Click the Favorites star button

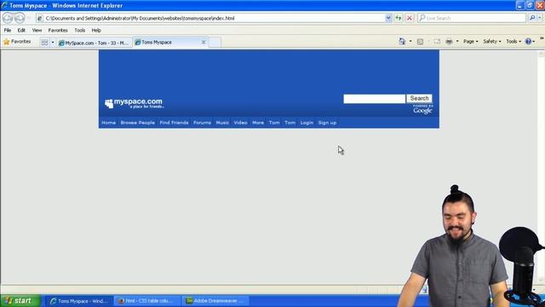[x=17, y=42]
